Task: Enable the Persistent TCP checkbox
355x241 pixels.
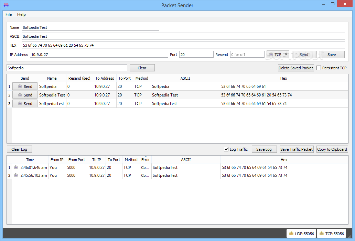Action: coord(319,68)
